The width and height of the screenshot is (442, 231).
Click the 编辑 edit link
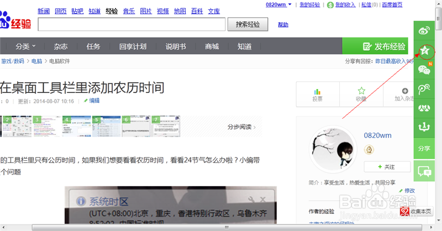[94, 101]
